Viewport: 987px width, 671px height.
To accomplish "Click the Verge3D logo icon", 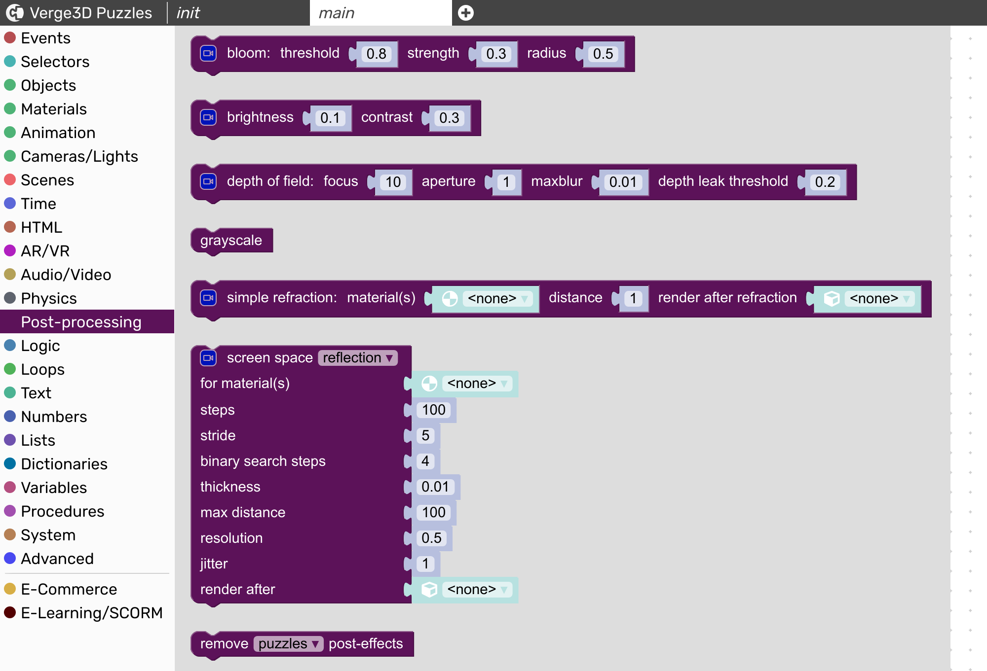I will (x=14, y=13).
